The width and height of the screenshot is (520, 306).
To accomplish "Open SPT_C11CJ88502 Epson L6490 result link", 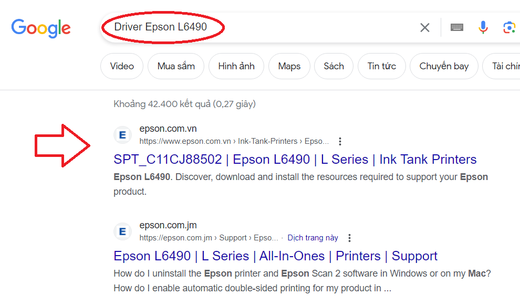I will point(295,160).
